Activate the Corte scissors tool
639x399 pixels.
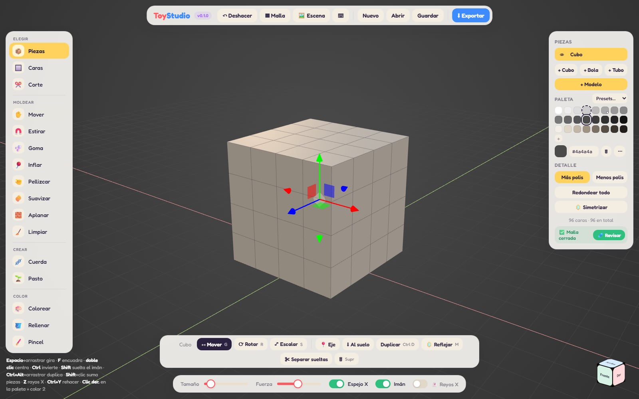(39, 85)
